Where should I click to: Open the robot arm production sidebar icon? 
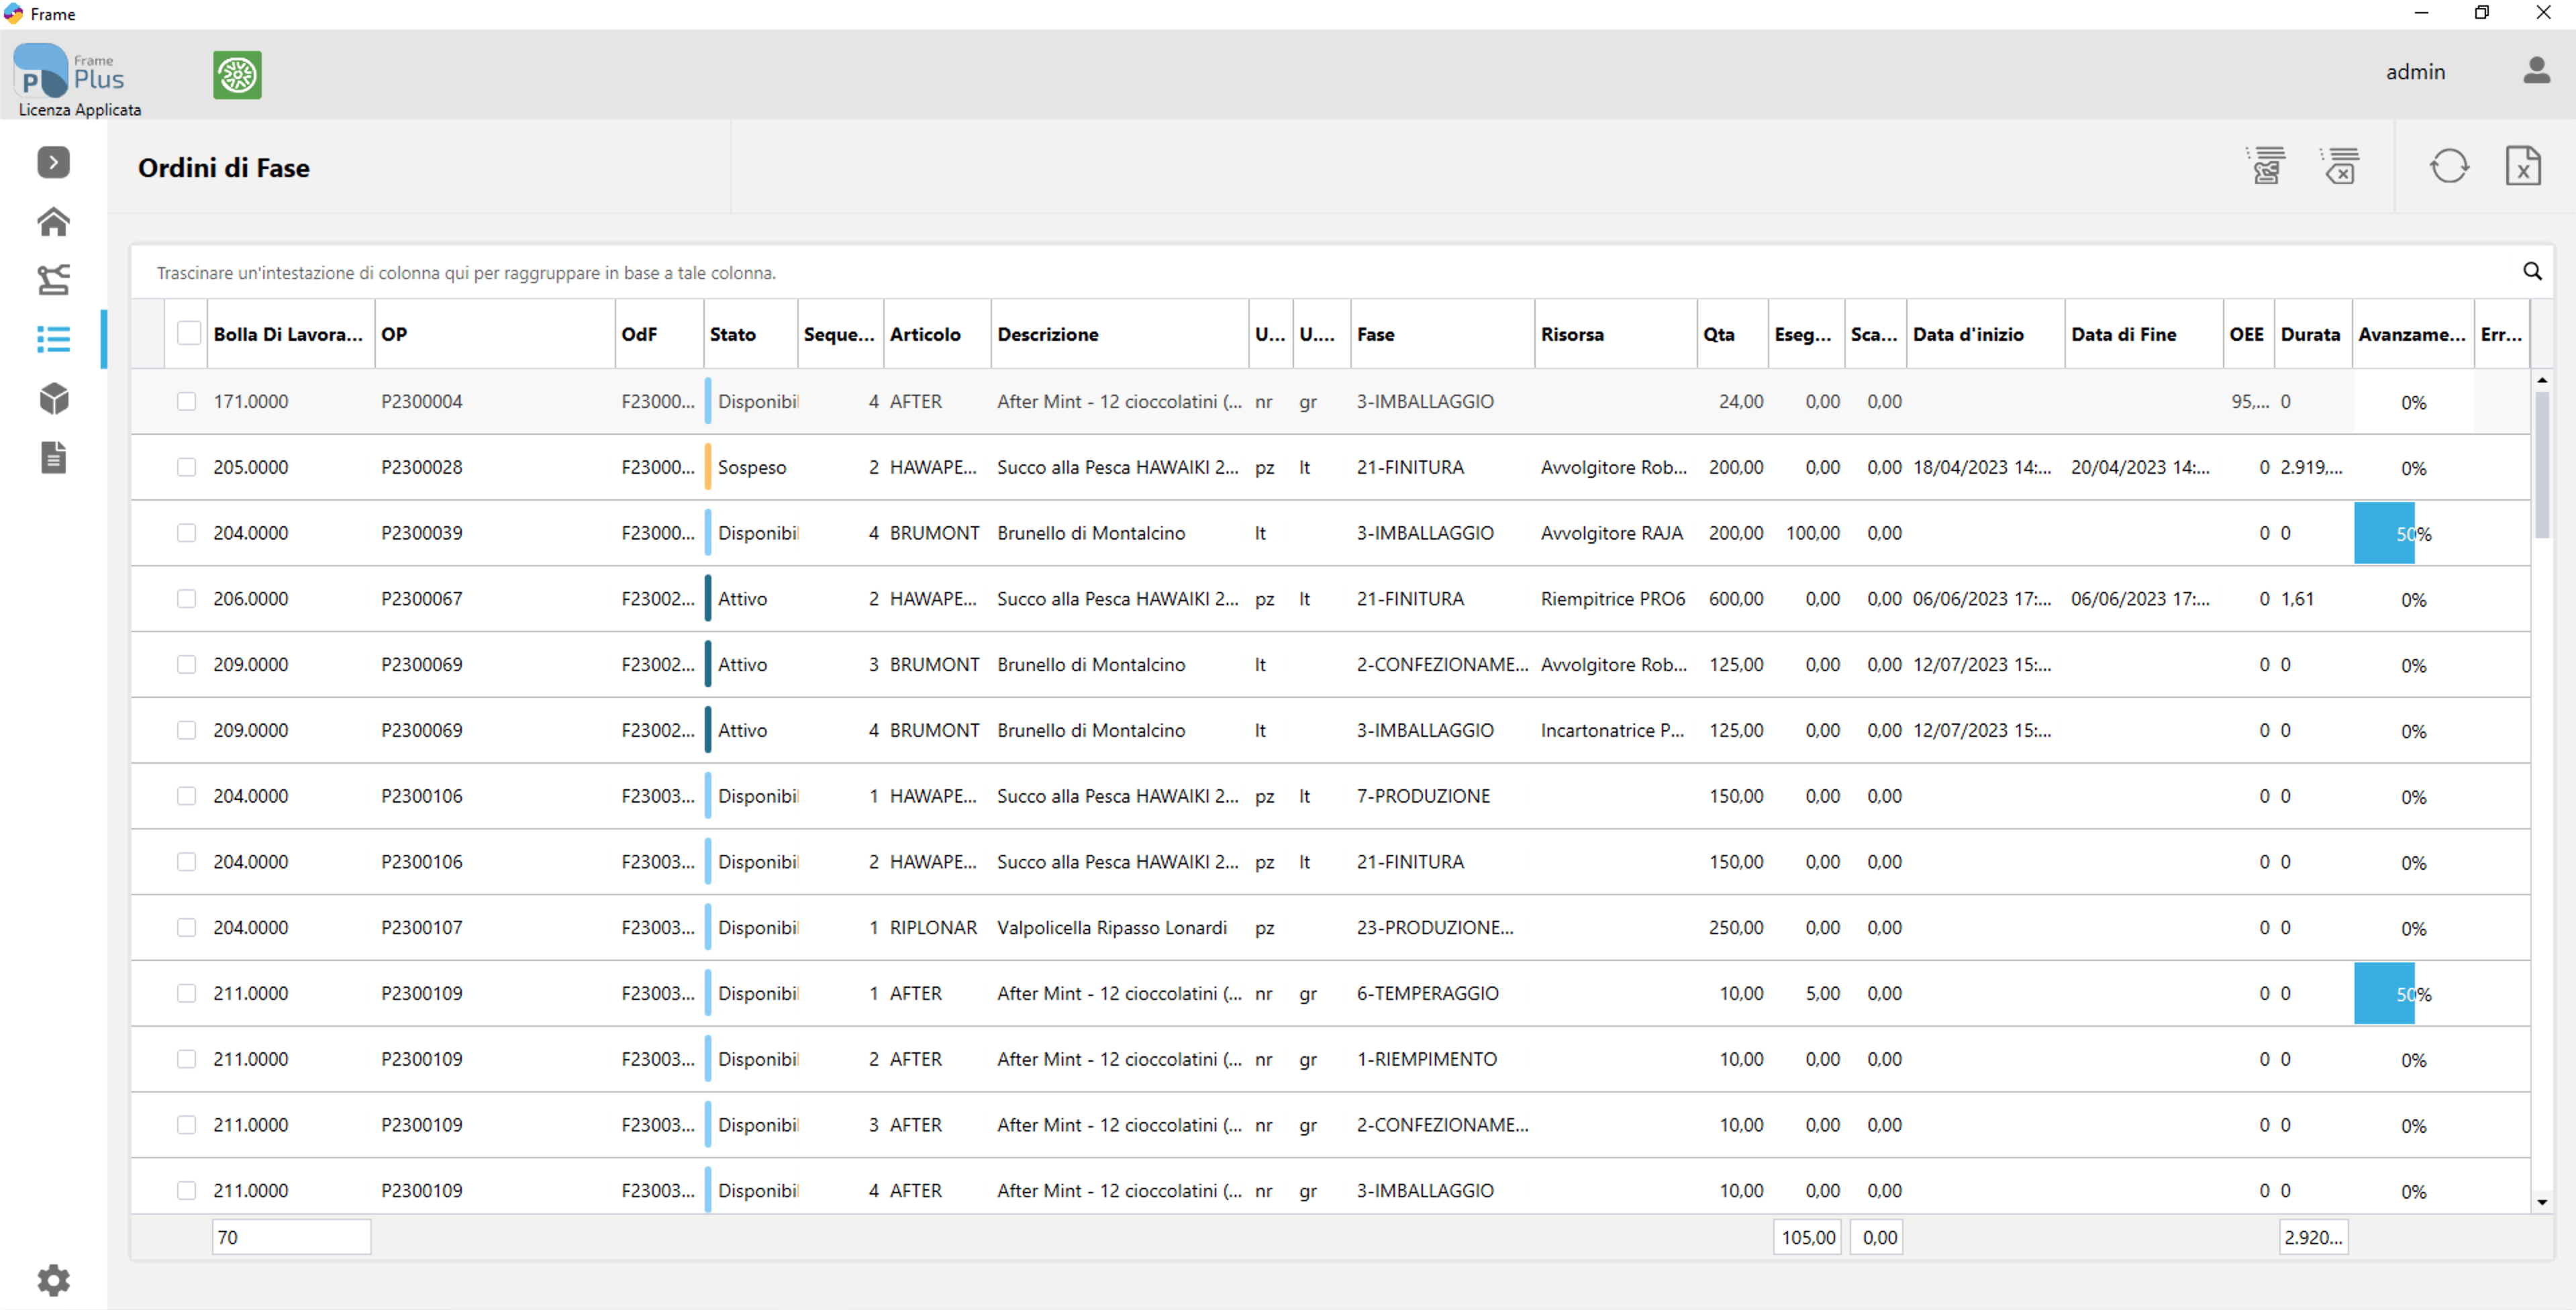(53, 280)
